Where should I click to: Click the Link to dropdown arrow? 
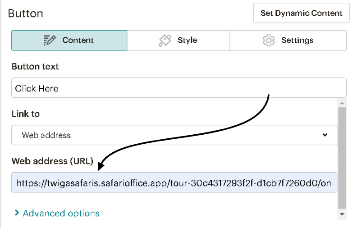click(x=325, y=135)
